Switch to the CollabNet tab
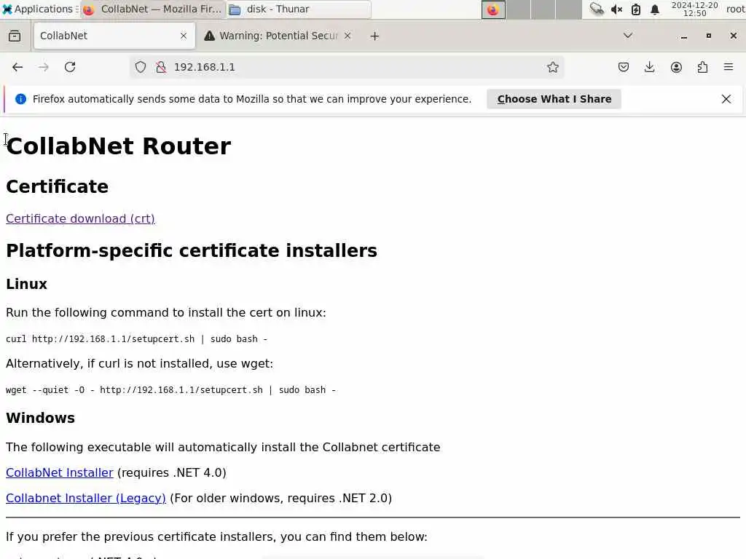Image resolution: width=746 pixels, height=559 pixels. (x=114, y=36)
